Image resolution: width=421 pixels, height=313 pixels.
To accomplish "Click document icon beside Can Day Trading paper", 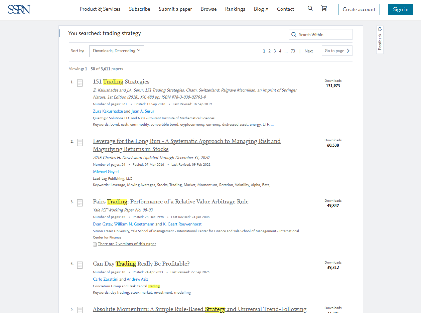I will tap(80, 265).
